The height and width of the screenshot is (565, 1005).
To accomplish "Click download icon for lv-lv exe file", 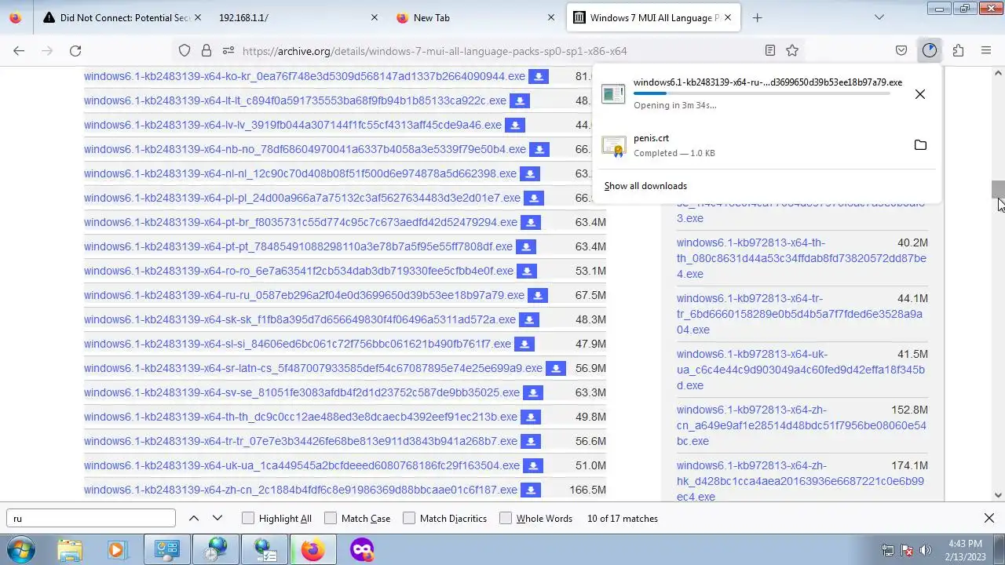I will (514, 126).
